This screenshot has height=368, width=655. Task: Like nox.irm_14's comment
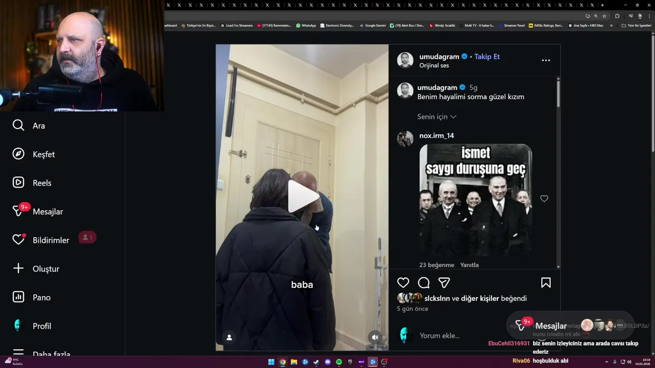coord(544,199)
